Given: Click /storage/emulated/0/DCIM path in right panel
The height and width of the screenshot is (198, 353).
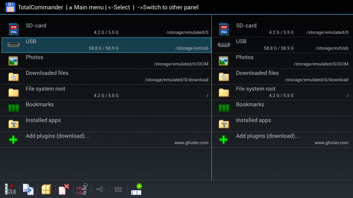Looking at the screenshot, I should (321, 64).
